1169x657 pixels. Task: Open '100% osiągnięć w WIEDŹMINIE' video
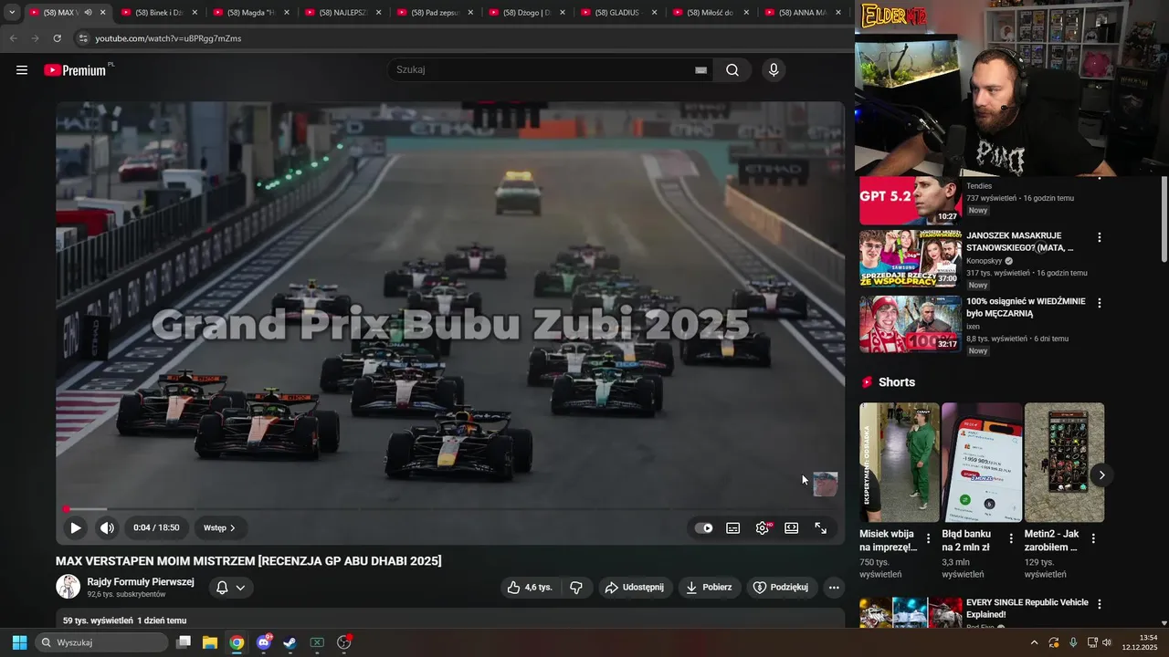tap(1026, 307)
